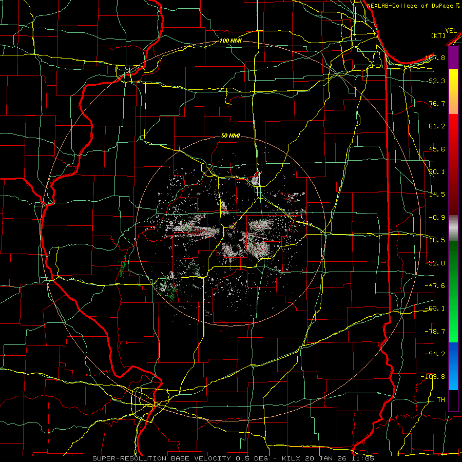Click the 30.1 value on velocity scale
The width and height of the screenshot is (462, 462).
(x=437, y=172)
